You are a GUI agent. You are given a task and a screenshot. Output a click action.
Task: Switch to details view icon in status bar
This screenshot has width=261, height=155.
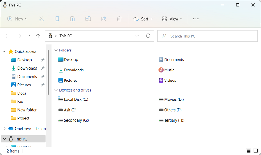[248, 151]
